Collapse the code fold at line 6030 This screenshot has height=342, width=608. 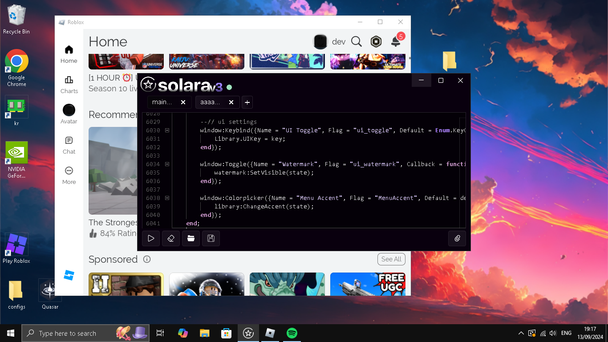(x=167, y=130)
